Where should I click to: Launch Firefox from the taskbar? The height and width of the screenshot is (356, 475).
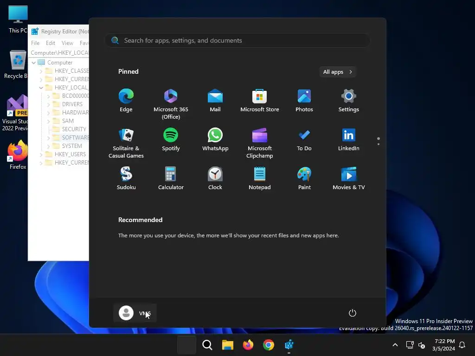coord(248,345)
